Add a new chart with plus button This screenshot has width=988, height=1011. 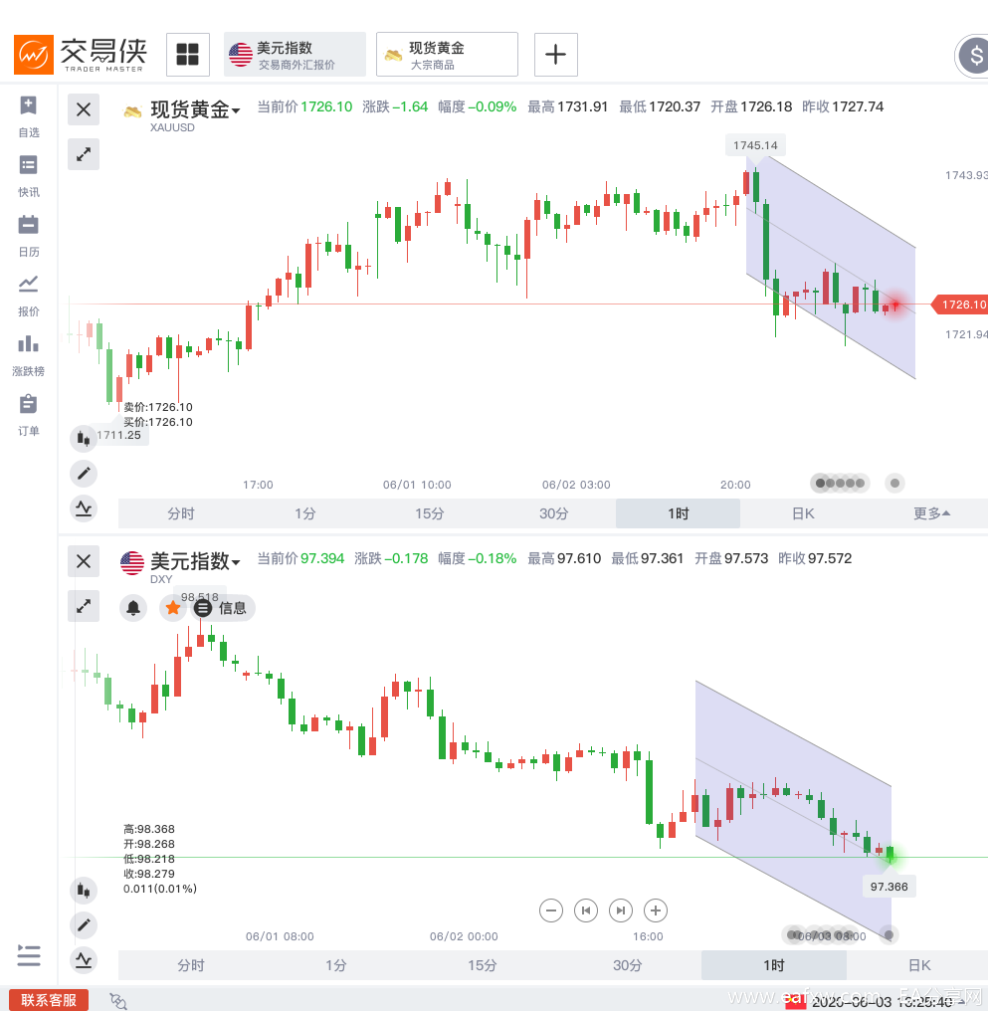coord(555,54)
